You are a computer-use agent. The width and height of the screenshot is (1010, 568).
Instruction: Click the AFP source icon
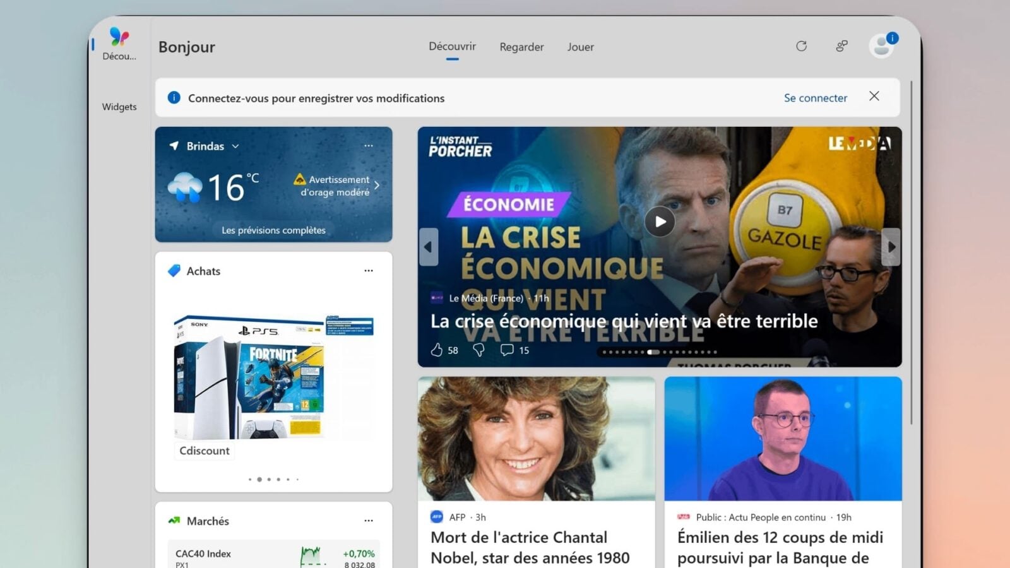coord(437,517)
